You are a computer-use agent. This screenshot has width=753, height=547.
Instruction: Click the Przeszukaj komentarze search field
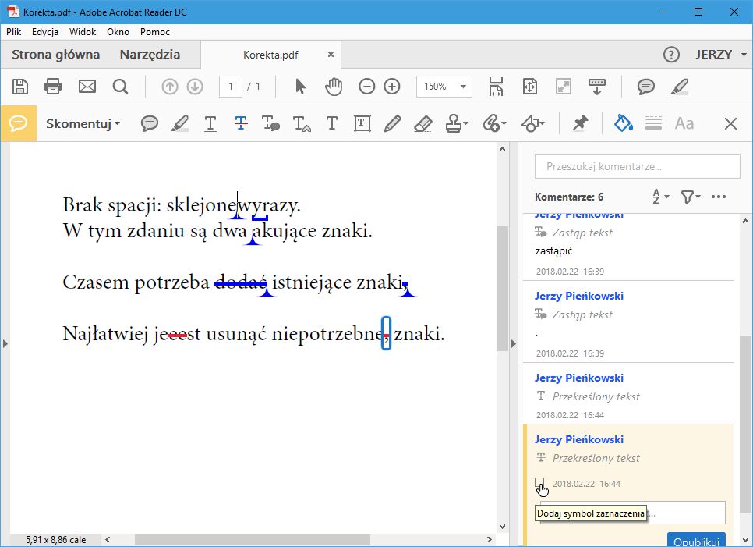click(x=637, y=165)
